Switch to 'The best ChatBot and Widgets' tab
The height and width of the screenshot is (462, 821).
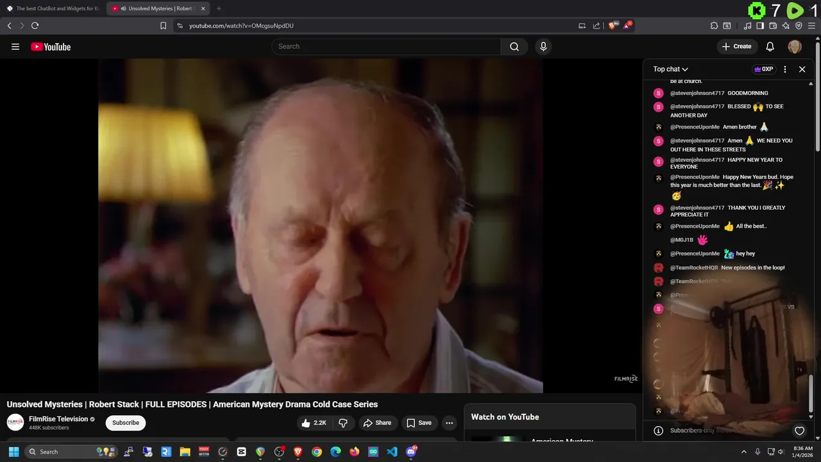click(x=53, y=8)
